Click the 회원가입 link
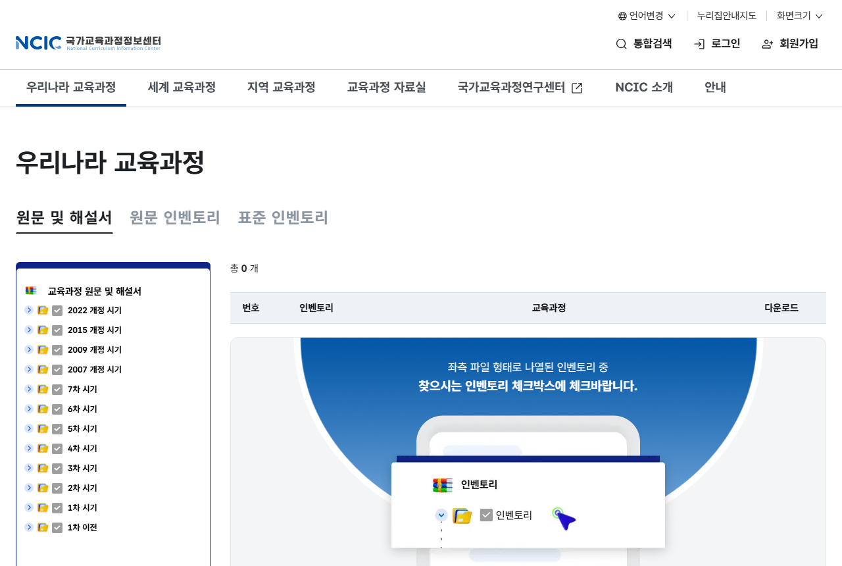 (790, 44)
